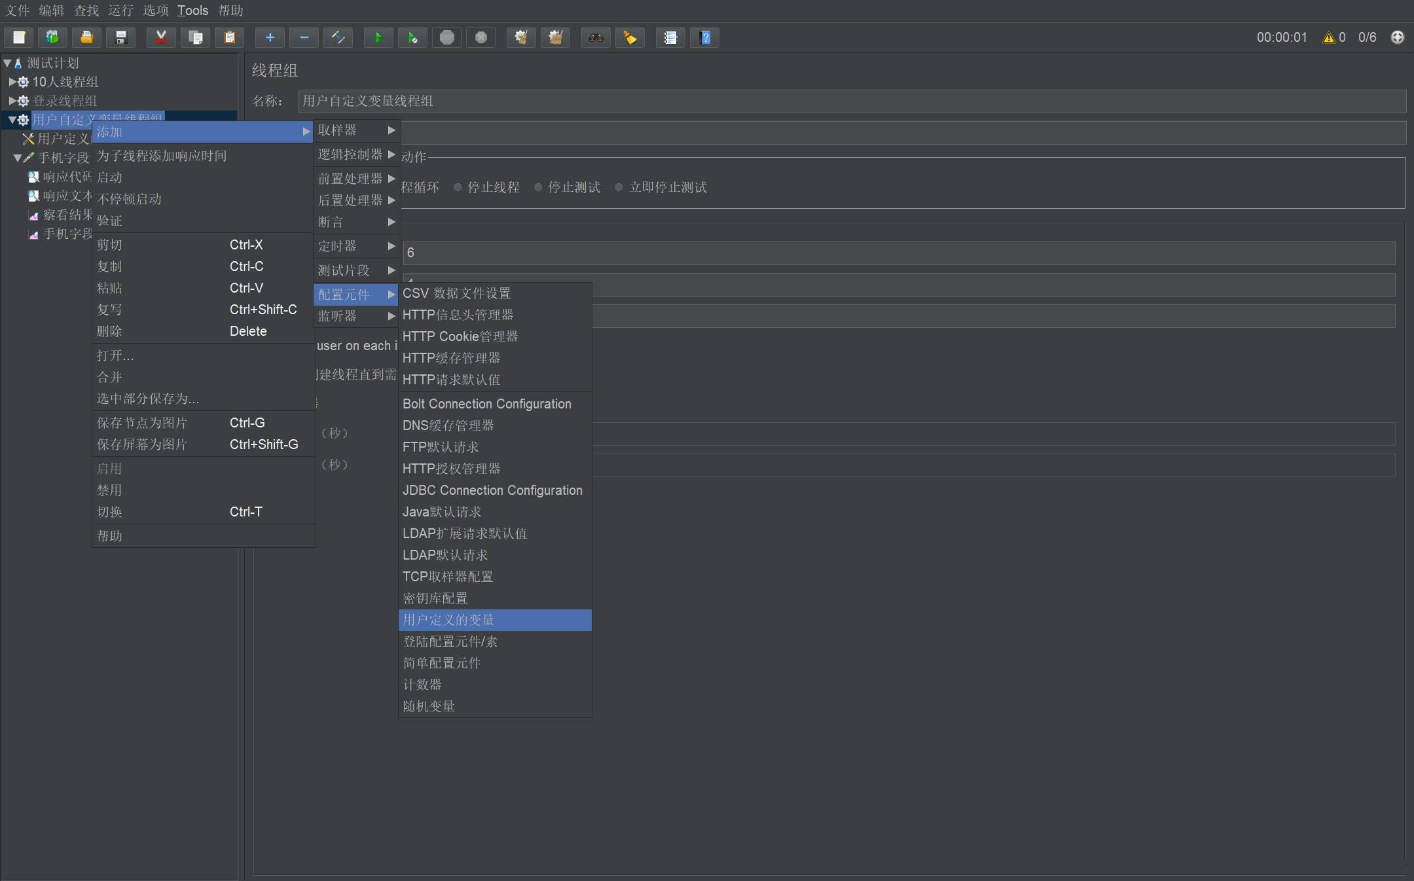Click the Save floppy disk toolbar icon
This screenshot has height=881, width=1414.
(x=120, y=37)
